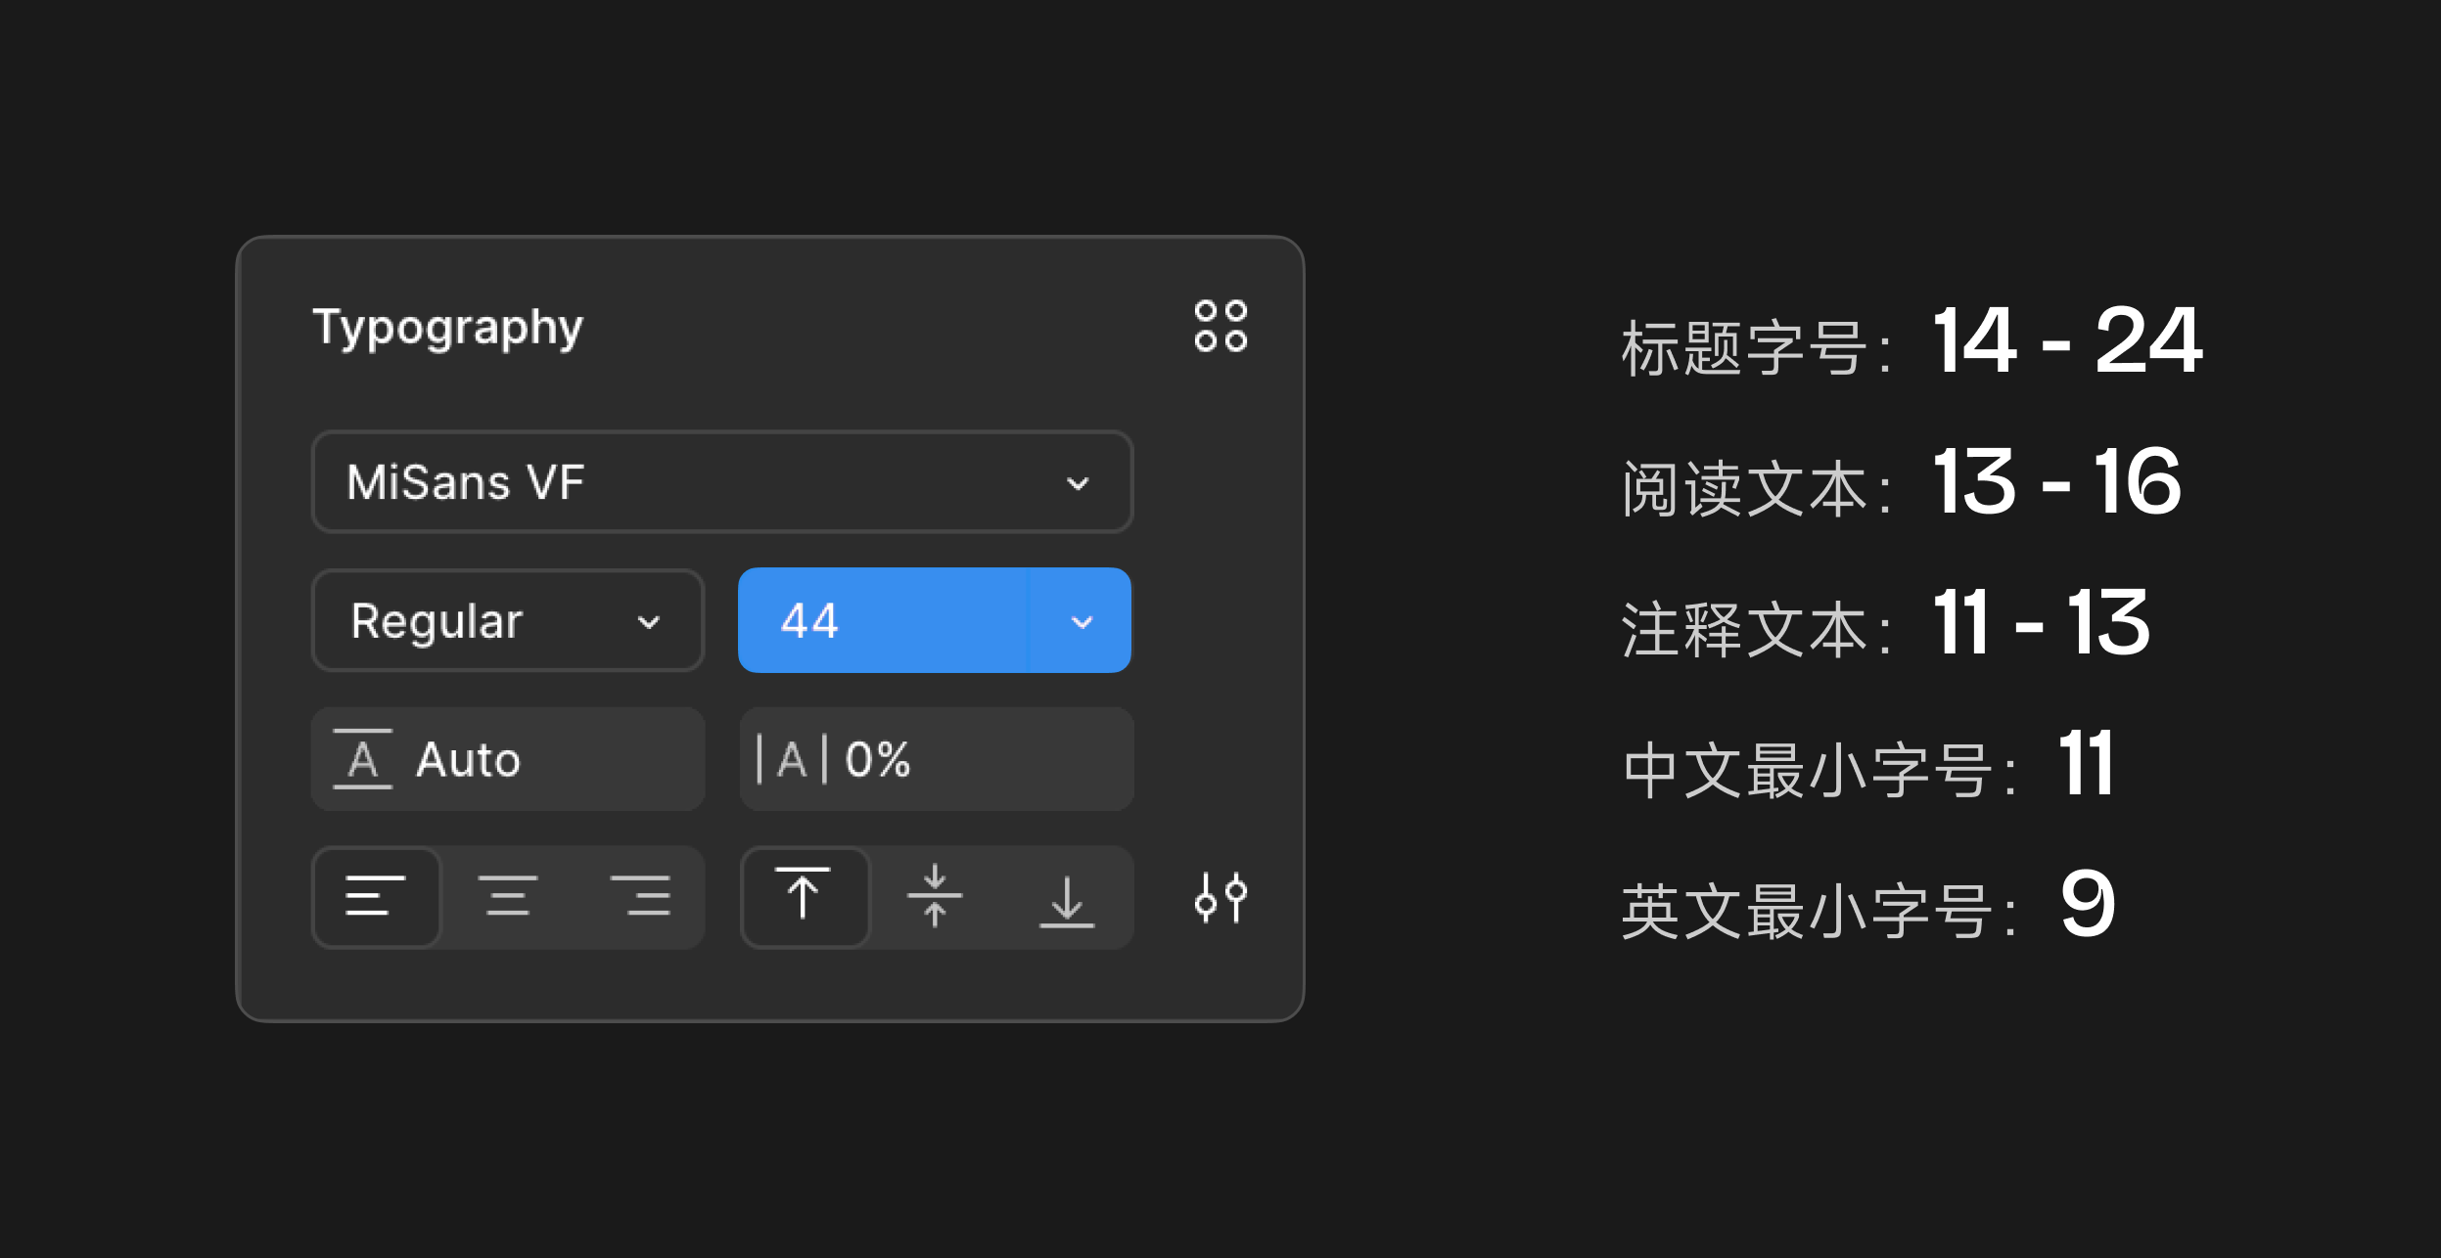Click the English minimum size 9
The width and height of the screenshot is (2441, 1258).
[2088, 905]
